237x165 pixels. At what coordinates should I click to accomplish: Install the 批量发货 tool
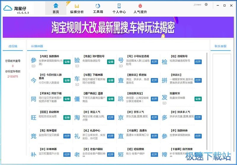tap(198, 99)
